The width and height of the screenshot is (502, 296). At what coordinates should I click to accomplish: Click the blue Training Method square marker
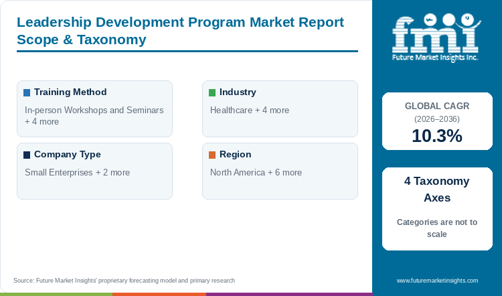click(x=27, y=92)
